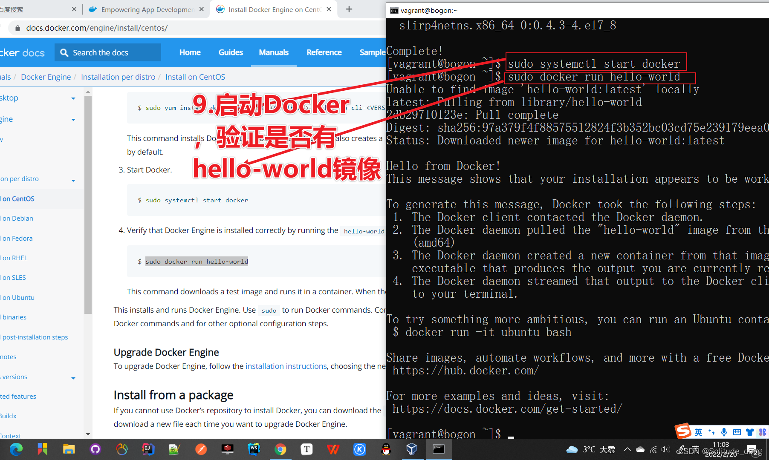
Task: Open QQ penguin from the taskbar
Action: (x=386, y=449)
